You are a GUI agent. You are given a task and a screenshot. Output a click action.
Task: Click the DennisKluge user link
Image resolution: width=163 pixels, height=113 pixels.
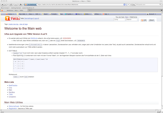[28, 18]
